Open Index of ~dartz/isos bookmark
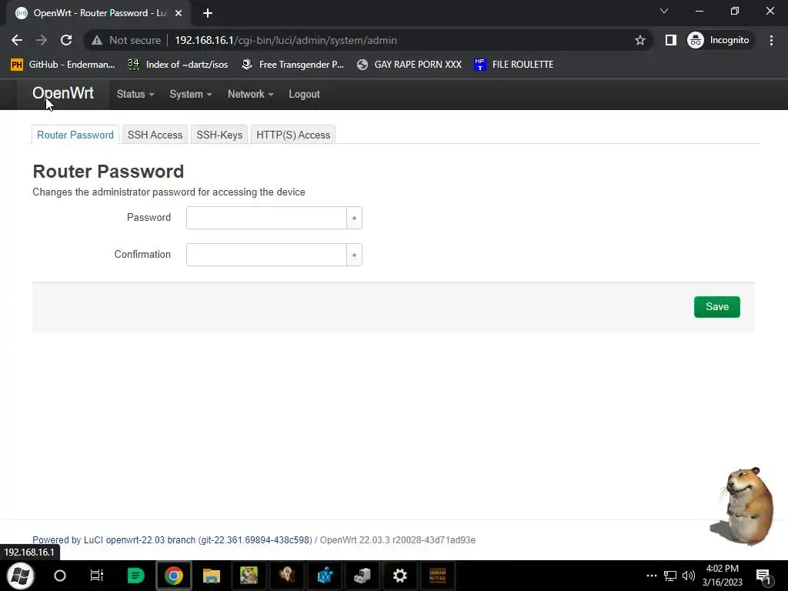Image resolution: width=788 pixels, height=591 pixels. coord(178,65)
